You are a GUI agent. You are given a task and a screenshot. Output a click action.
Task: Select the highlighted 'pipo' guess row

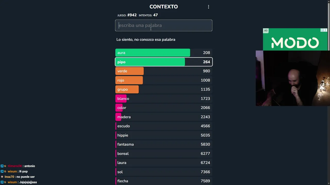tap(163, 62)
